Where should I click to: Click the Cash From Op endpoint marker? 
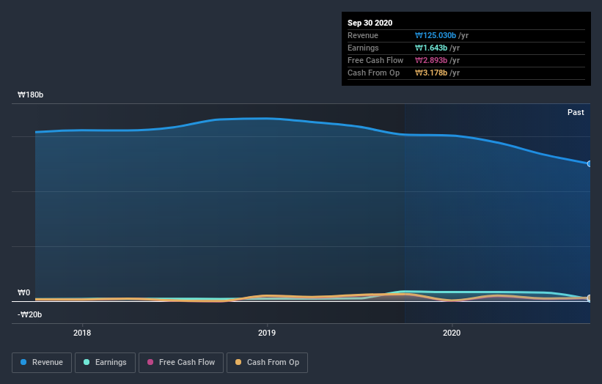tap(590, 298)
